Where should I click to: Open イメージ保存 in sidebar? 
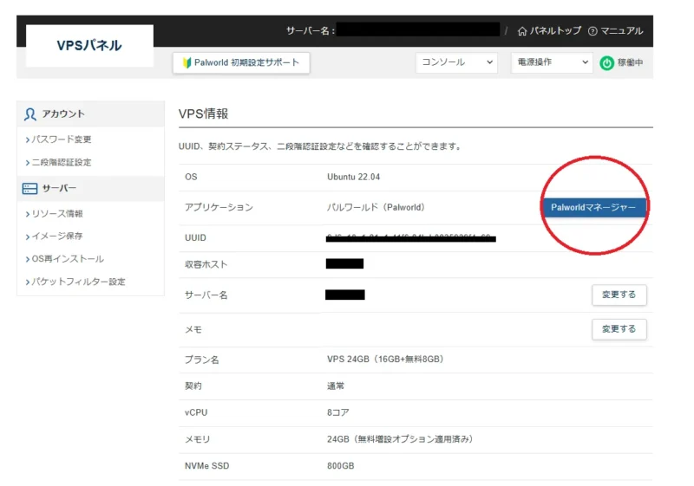57,236
